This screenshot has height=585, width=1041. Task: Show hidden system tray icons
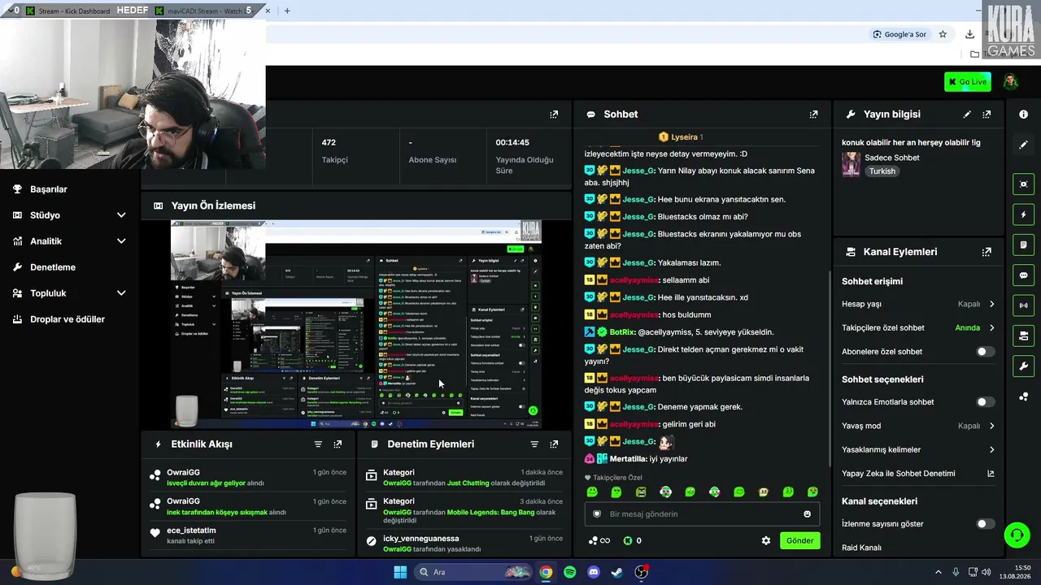[938, 572]
